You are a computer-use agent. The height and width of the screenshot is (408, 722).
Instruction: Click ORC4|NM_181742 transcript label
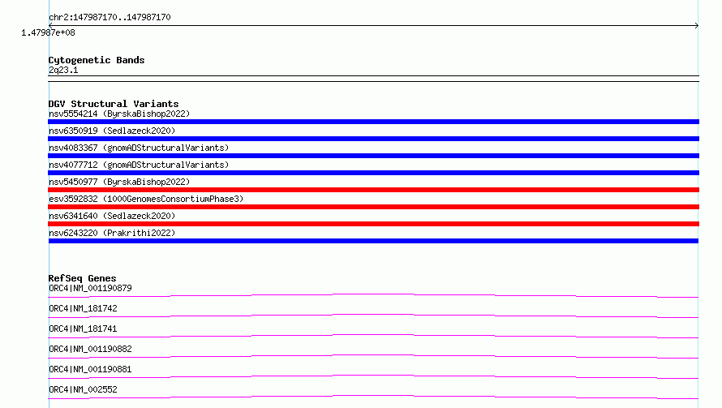click(83, 308)
